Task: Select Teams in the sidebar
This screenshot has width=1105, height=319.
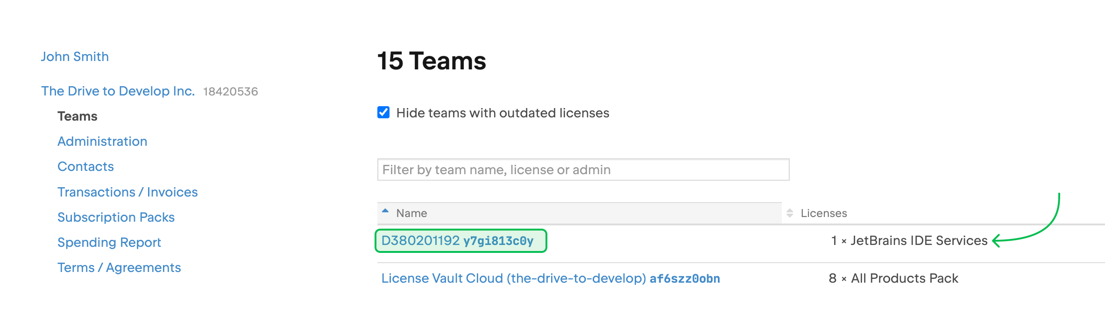Action: [x=78, y=116]
